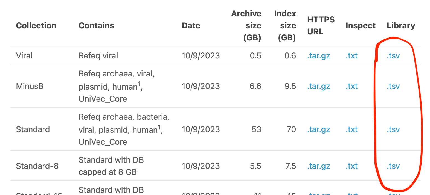
Task: Click the Date column header
Action: (x=191, y=26)
